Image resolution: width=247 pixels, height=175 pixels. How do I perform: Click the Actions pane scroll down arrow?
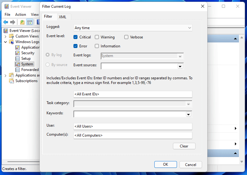(242, 162)
